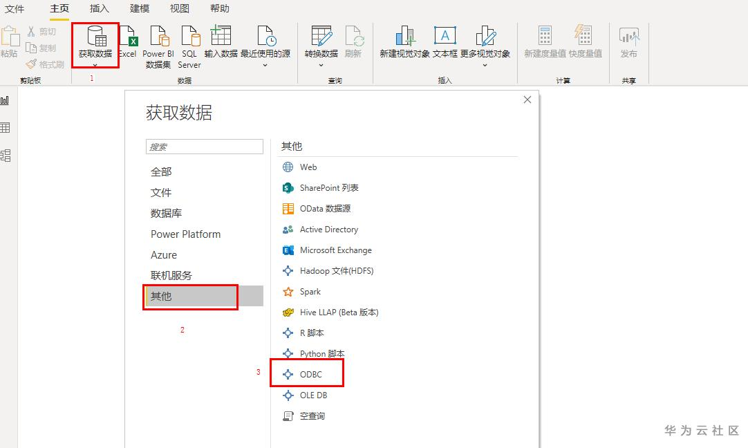
Task: Select Hive LLAP (Beta 版本) connector
Action: pos(330,312)
